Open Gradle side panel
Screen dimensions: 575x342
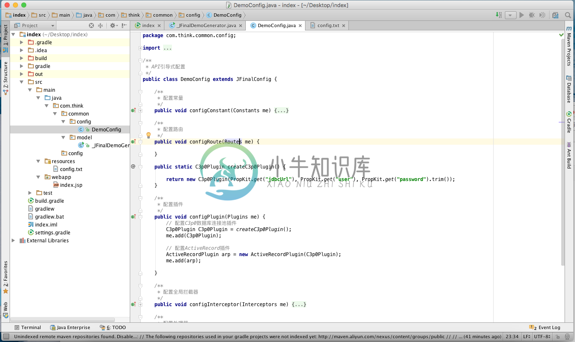click(569, 122)
